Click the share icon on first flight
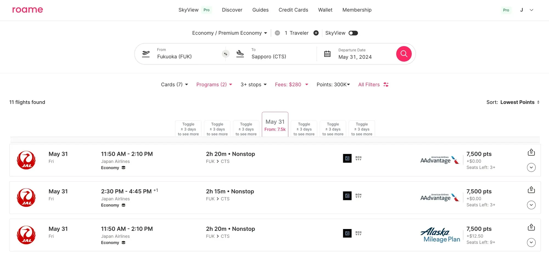The image size is (549, 254). pos(531,152)
